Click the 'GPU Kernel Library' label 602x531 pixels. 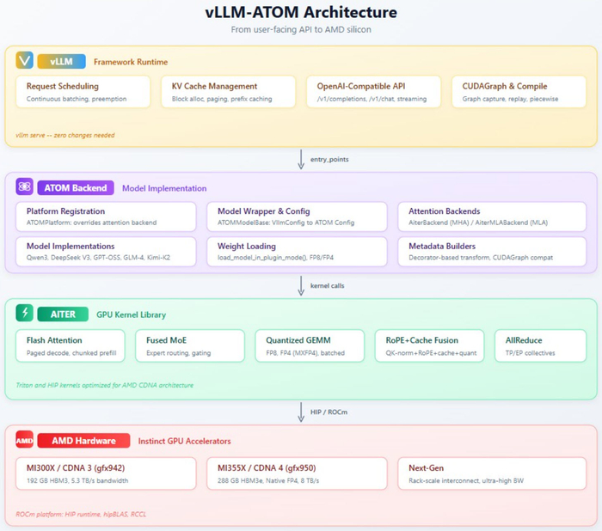click(131, 314)
